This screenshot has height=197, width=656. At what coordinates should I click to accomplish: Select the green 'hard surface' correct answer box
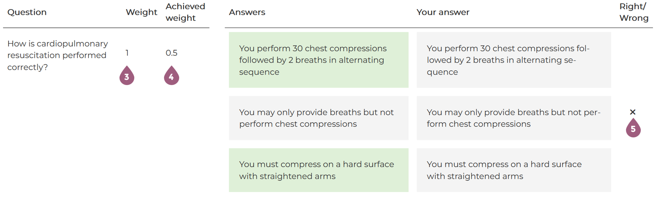point(318,170)
